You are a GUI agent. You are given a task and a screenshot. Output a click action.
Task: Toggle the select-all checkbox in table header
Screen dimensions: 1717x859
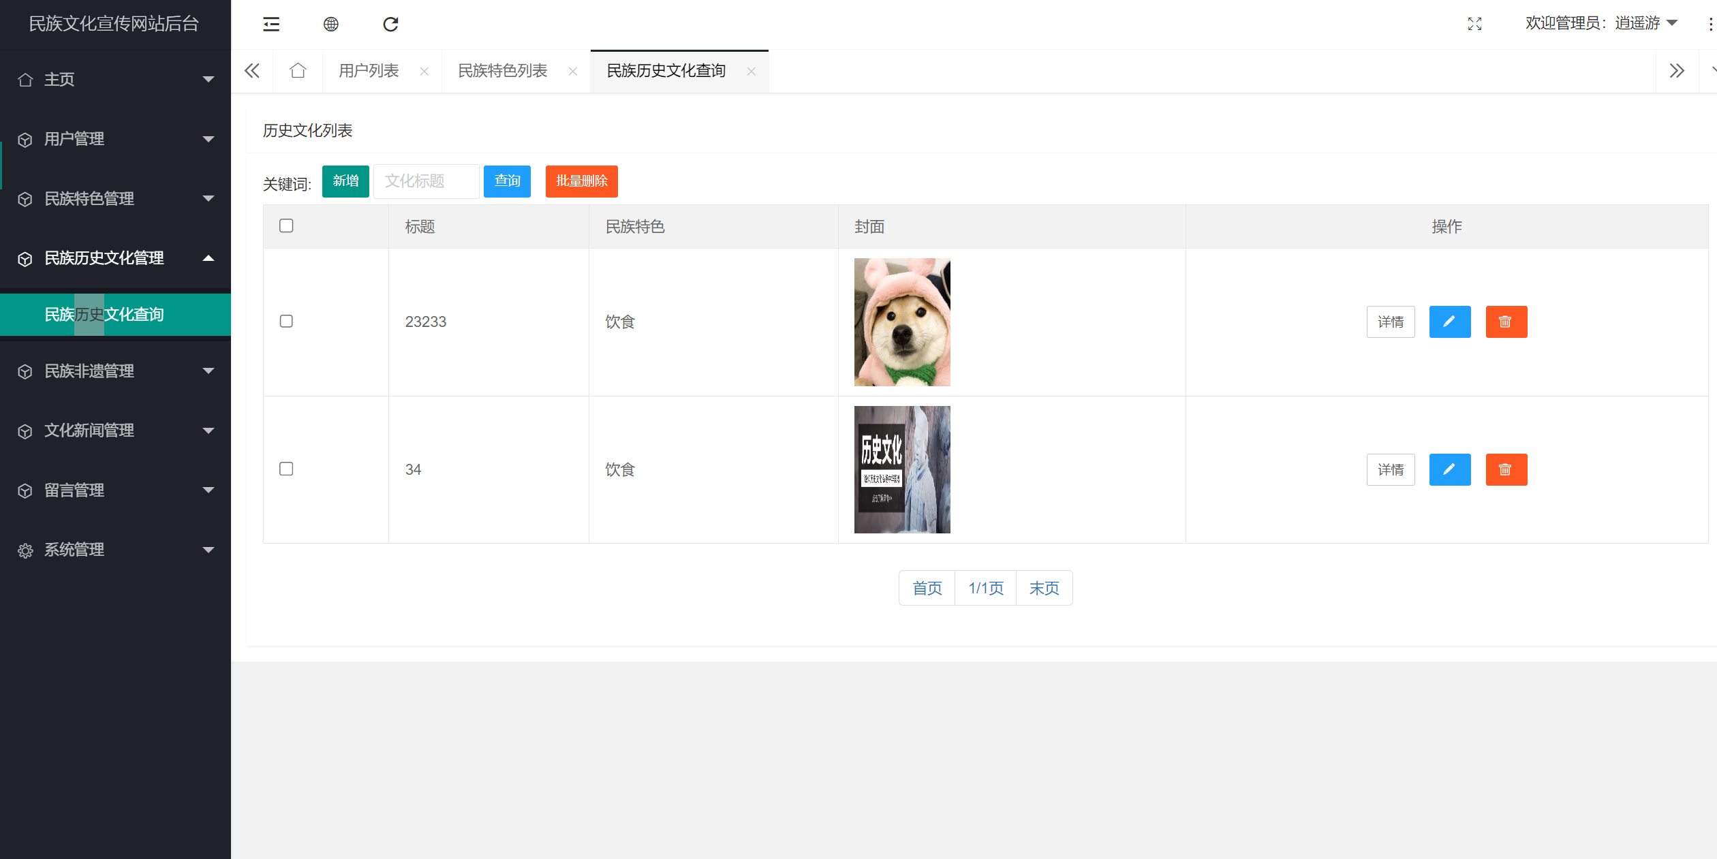(x=286, y=226)
